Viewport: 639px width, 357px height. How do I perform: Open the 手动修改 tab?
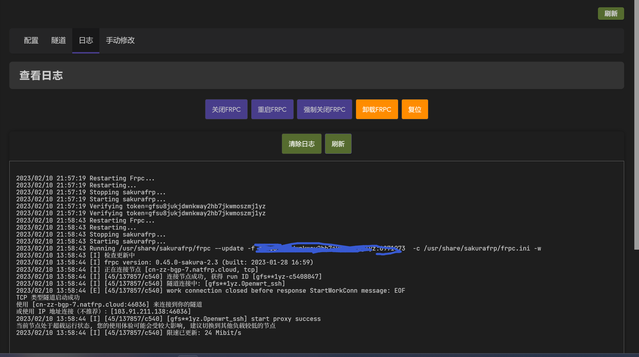[x=120, y=40]
